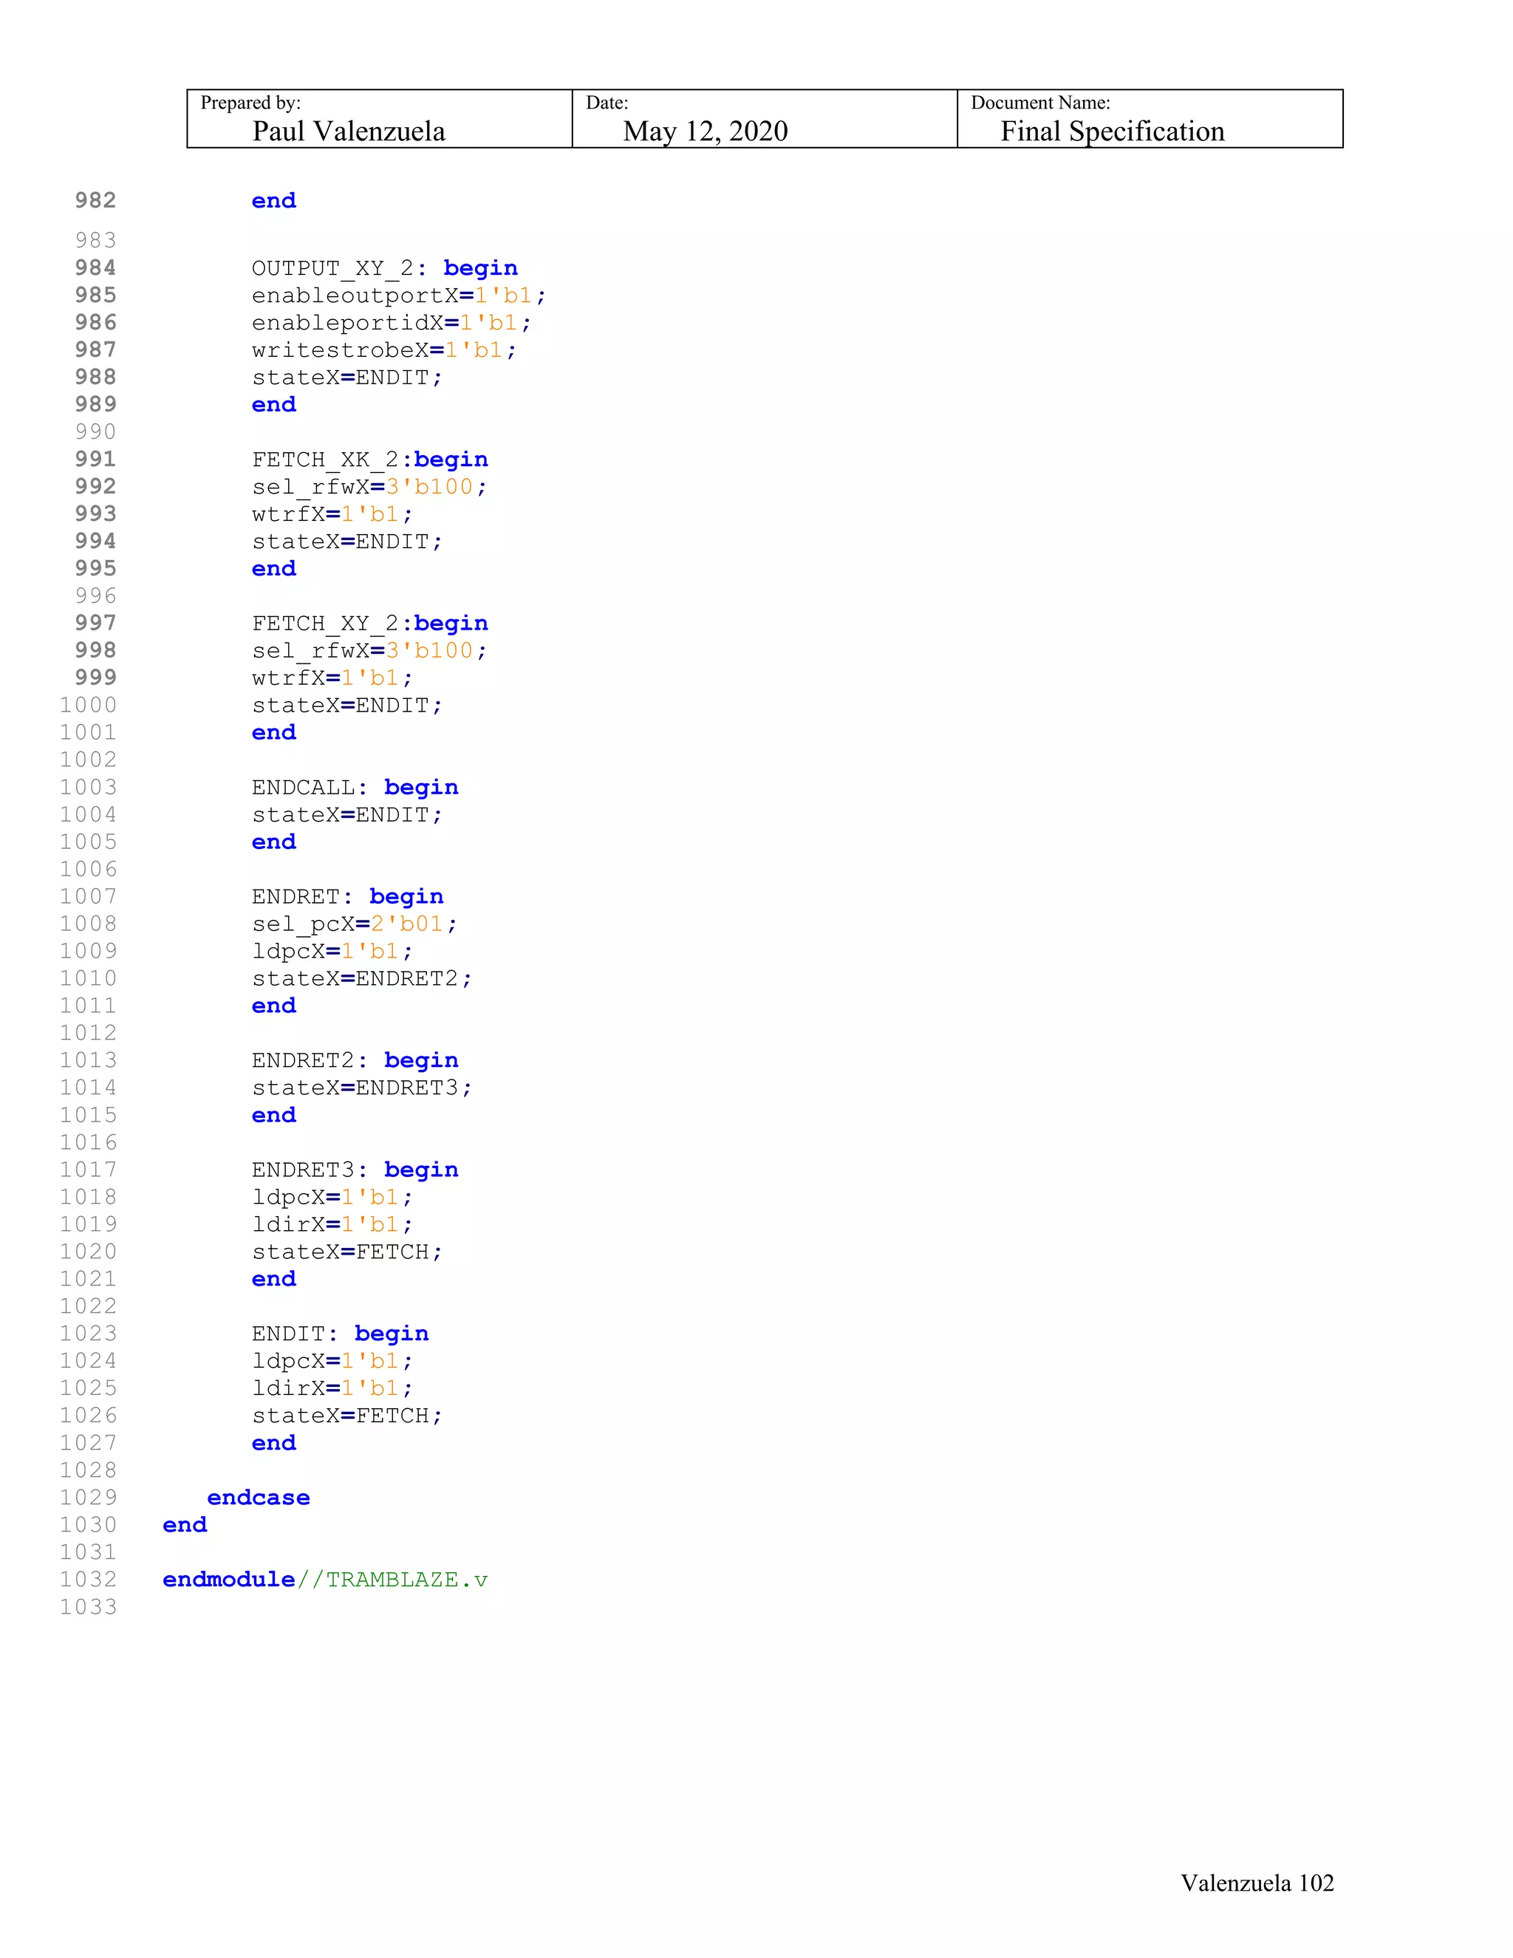Image resolution: width=1513 pixels, height=1958 pixels.
Task: Click ldpcX=1'b1; on line 1024
Action: [332, 1361]
